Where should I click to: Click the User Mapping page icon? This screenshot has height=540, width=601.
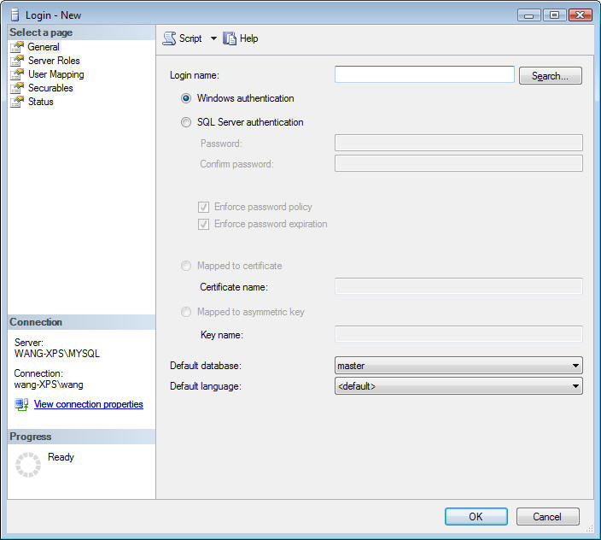coord(17,74)
